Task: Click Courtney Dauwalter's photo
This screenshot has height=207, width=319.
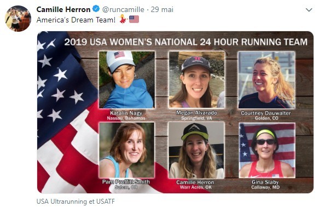Action: [x=266, y=80]
